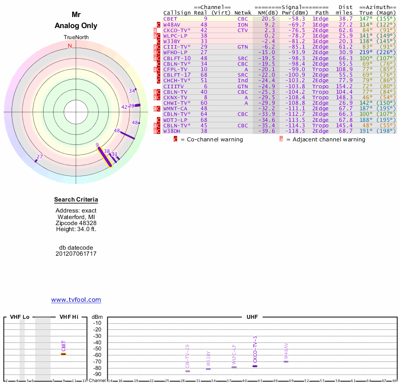The image size is (401, 385).
Task: Click the adjacent channel warning icon beside WMNT-CA
Action: pyautogui.click(x=155, y=108)
